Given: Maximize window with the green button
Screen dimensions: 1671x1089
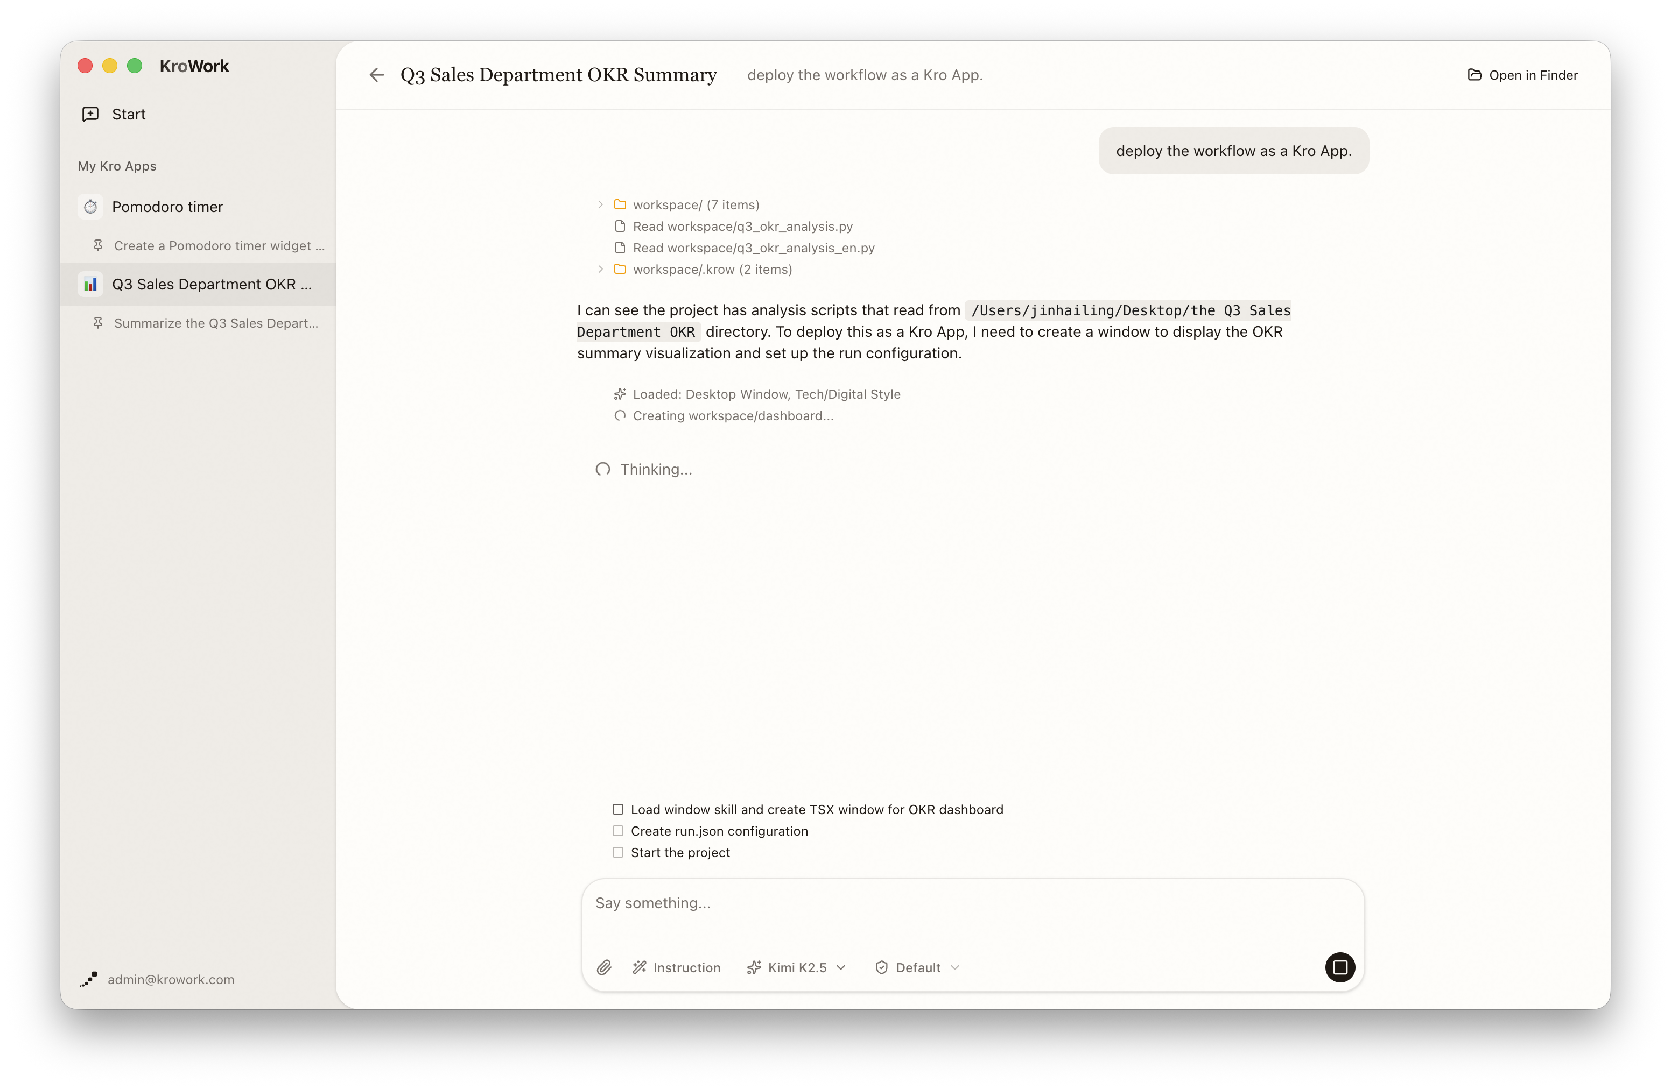Looking at the screenshot, I should click(x=135, y=66).
